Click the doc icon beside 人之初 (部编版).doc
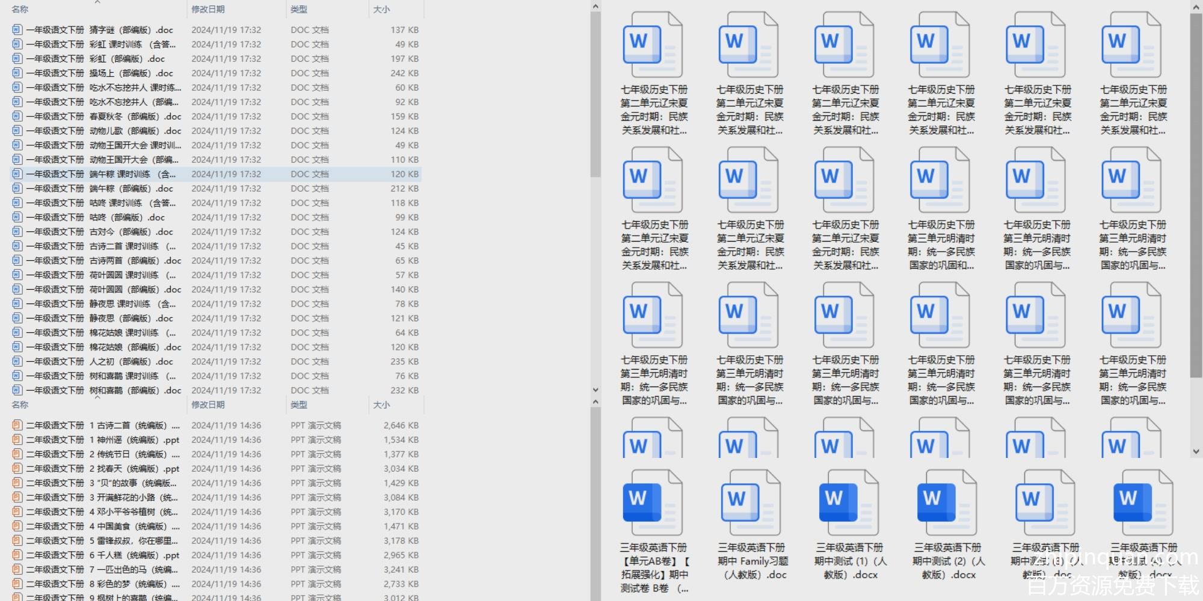Image resolution: width=1203 pixels, height=601 pixels. point(17,361)
